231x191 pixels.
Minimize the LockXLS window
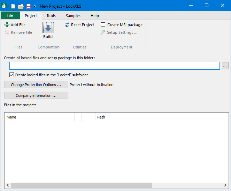[x=191, y=6]
